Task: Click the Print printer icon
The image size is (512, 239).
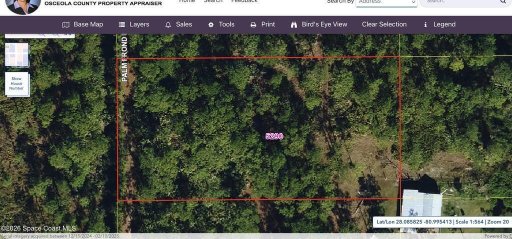Action: pos(253,24)
